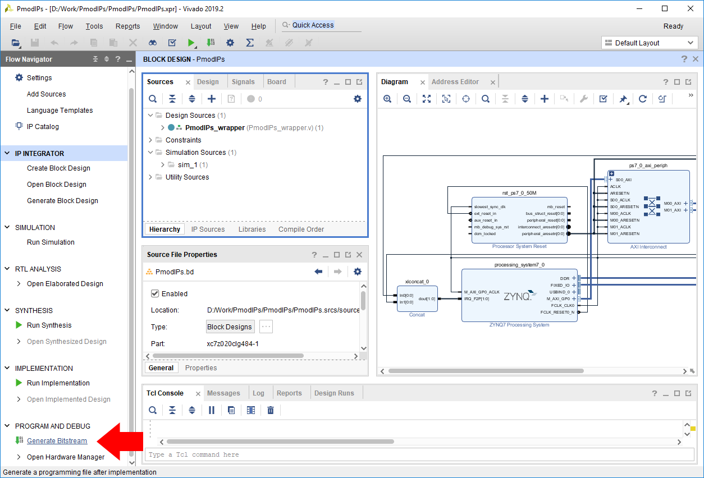
Task: Clear the Tcl Console with the trash icon
Action: coord(271,410)
